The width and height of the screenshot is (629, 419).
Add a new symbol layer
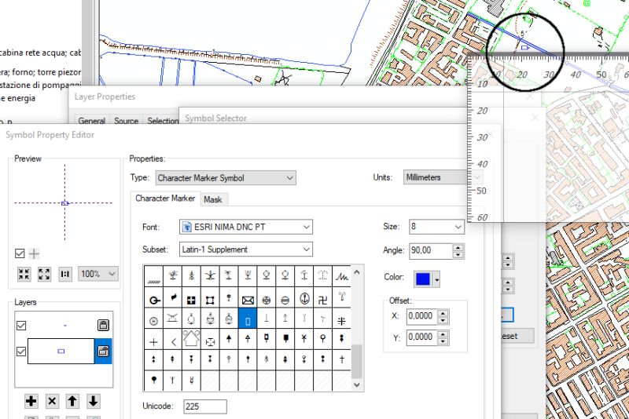(31, 401)
